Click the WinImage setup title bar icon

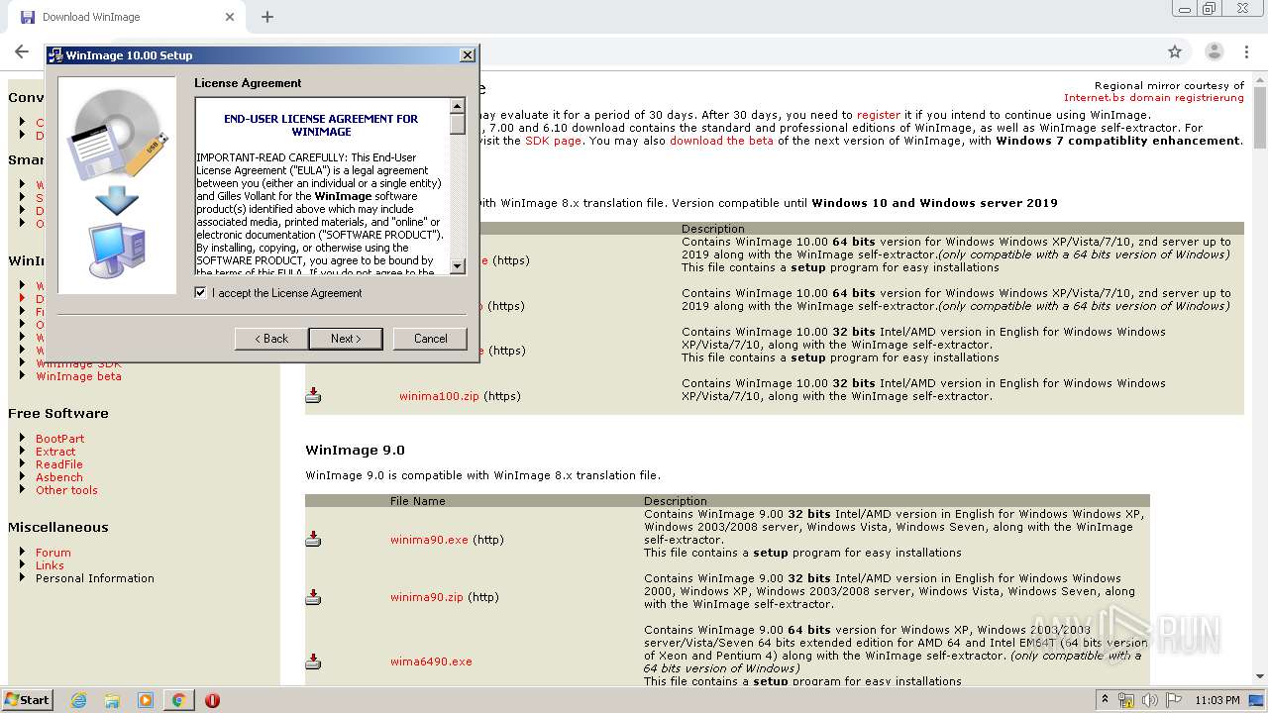tap(57, 55)
